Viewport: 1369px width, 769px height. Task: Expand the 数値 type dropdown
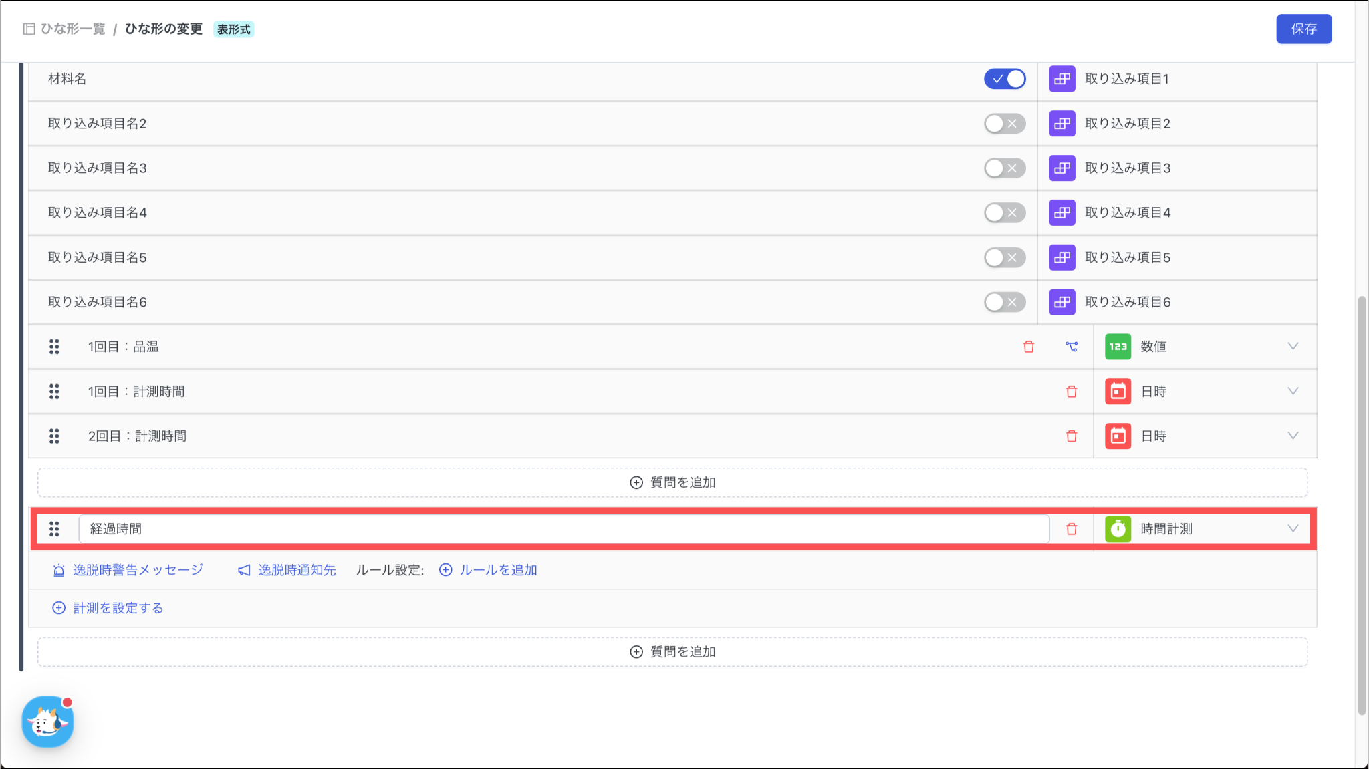point(1292,347)
